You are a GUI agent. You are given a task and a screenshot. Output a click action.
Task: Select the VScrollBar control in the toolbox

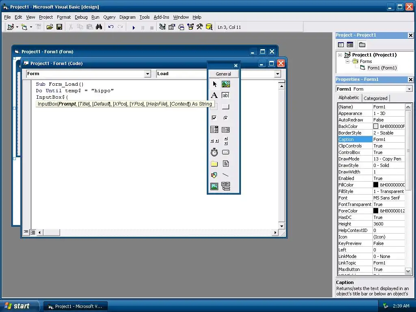(x=226, y=141)
